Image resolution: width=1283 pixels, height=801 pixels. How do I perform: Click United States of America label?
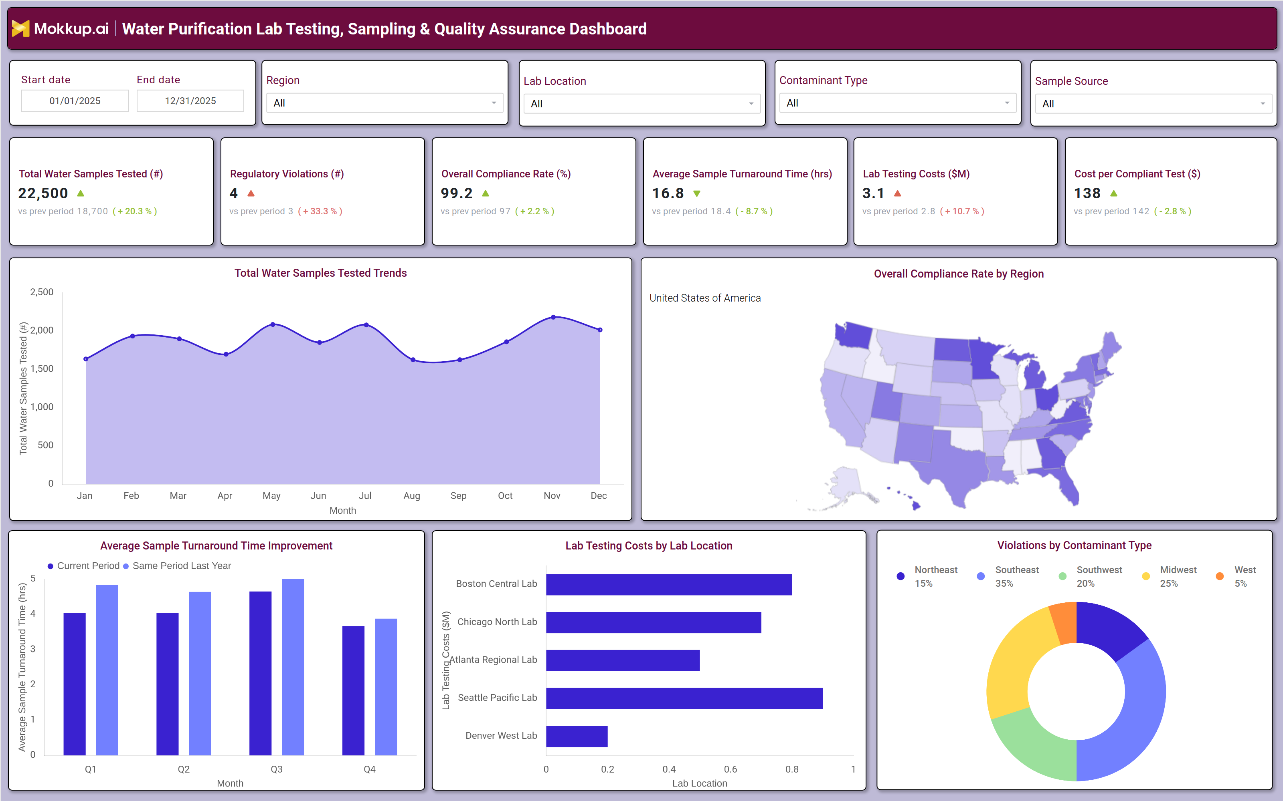tap(705, 298)
